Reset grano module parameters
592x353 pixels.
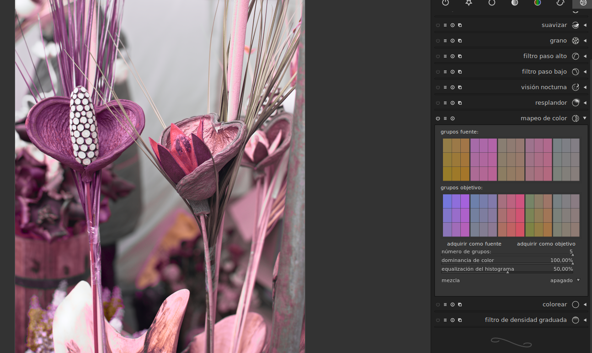click(453, 41)
